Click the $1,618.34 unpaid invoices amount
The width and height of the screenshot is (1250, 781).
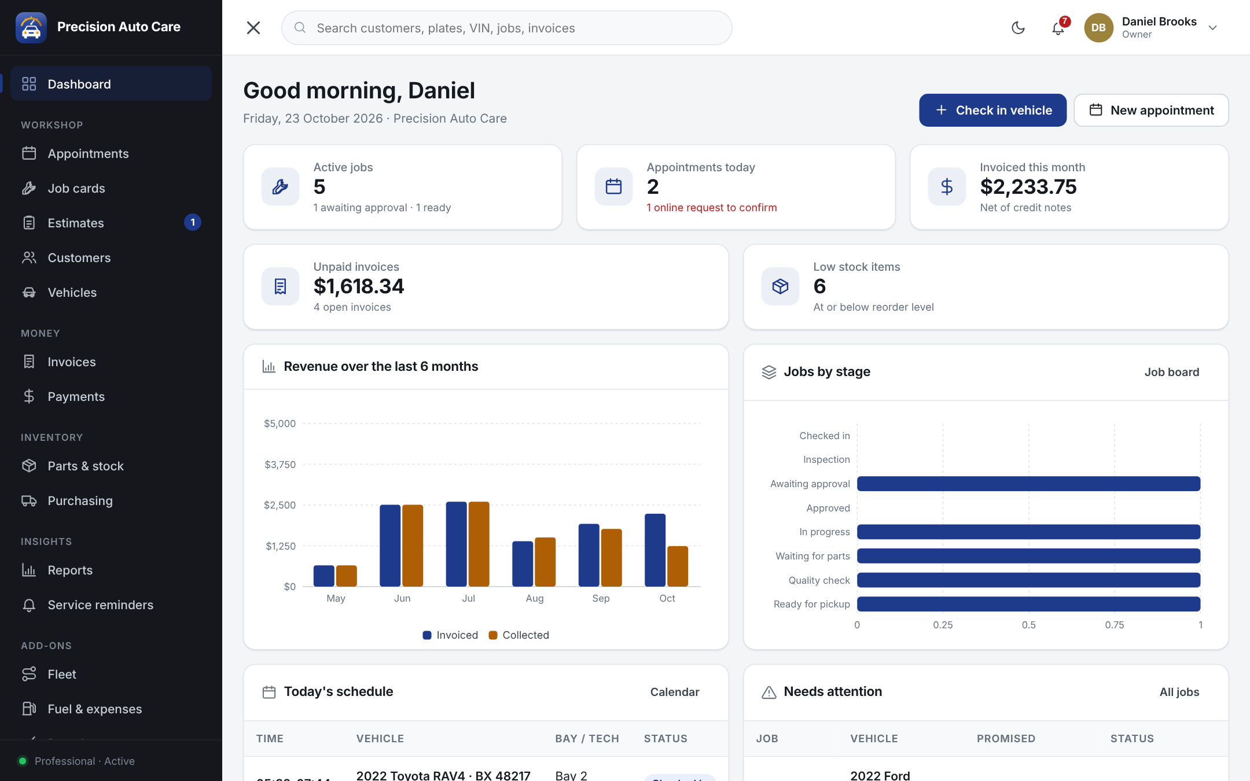pos(359,286)
